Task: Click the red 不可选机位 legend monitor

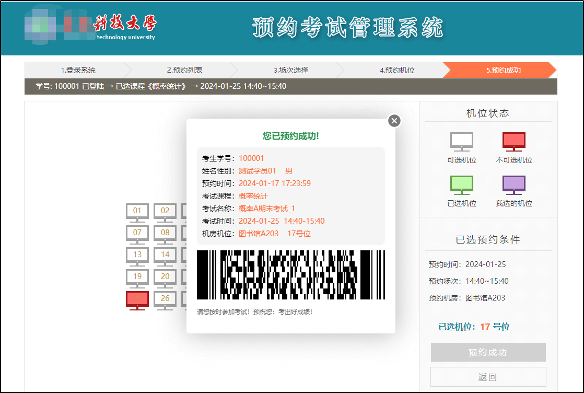Action: pyautogui.click(x=513, y=142)
